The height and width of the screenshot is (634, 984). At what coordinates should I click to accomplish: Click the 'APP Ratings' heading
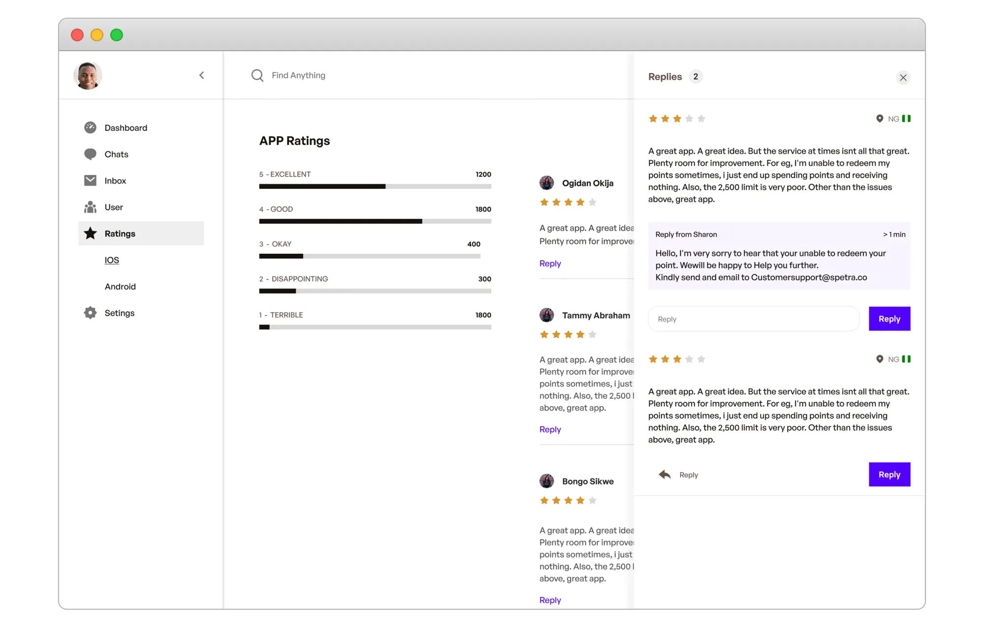(x=294, y=141)
